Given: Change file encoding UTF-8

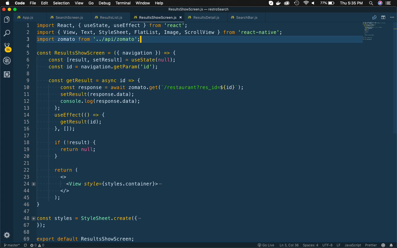Looking at the screenshot, I should point(328,245).
